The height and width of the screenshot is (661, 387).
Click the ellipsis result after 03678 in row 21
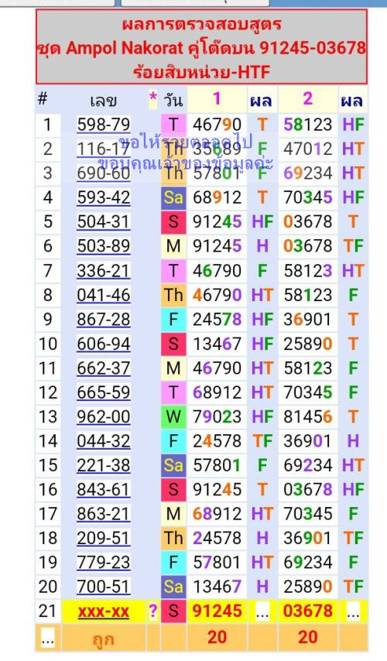pyautogui.click(x=353, y=612)
